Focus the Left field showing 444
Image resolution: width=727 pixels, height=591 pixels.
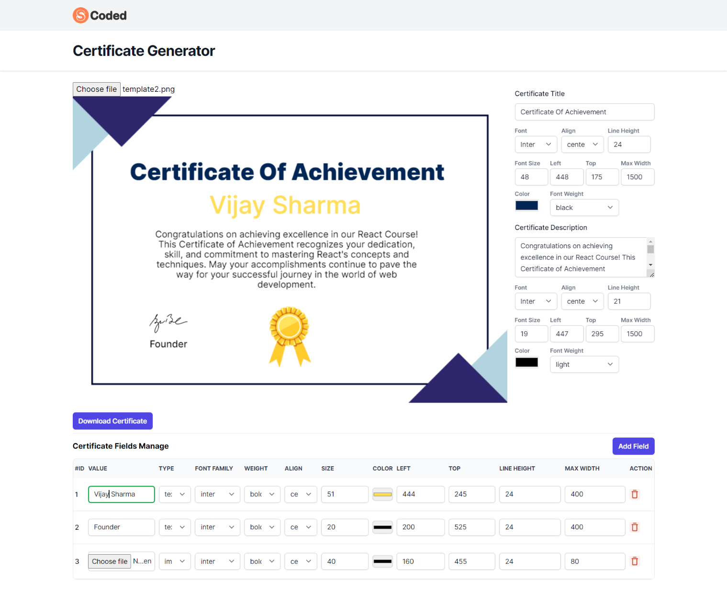tap(421, 494)
